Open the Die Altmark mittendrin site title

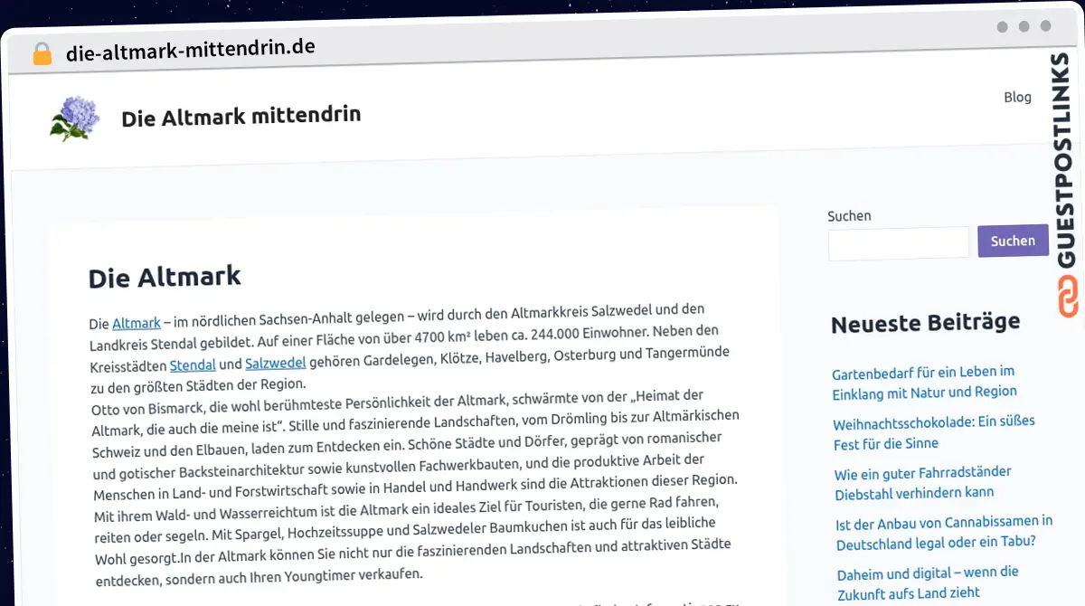(241, 117)
